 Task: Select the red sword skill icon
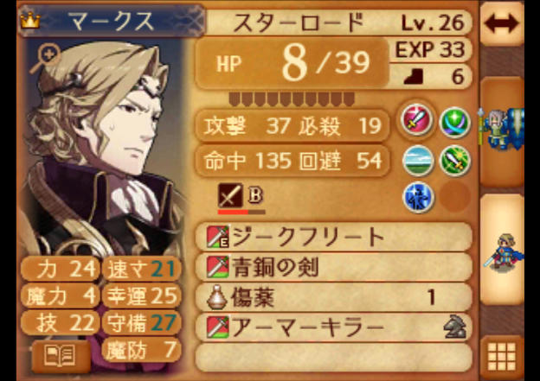[416, 119]
